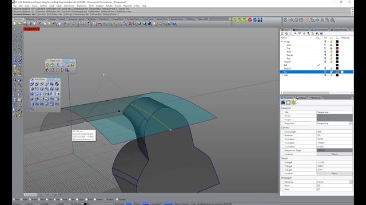366x205 pixels.
Task: Switch to the Top viewport tab
Action: coord(40,195)
